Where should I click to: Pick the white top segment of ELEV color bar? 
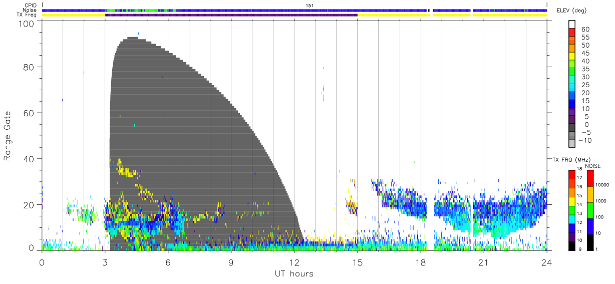pyautogui.click(x=572, y=25)
